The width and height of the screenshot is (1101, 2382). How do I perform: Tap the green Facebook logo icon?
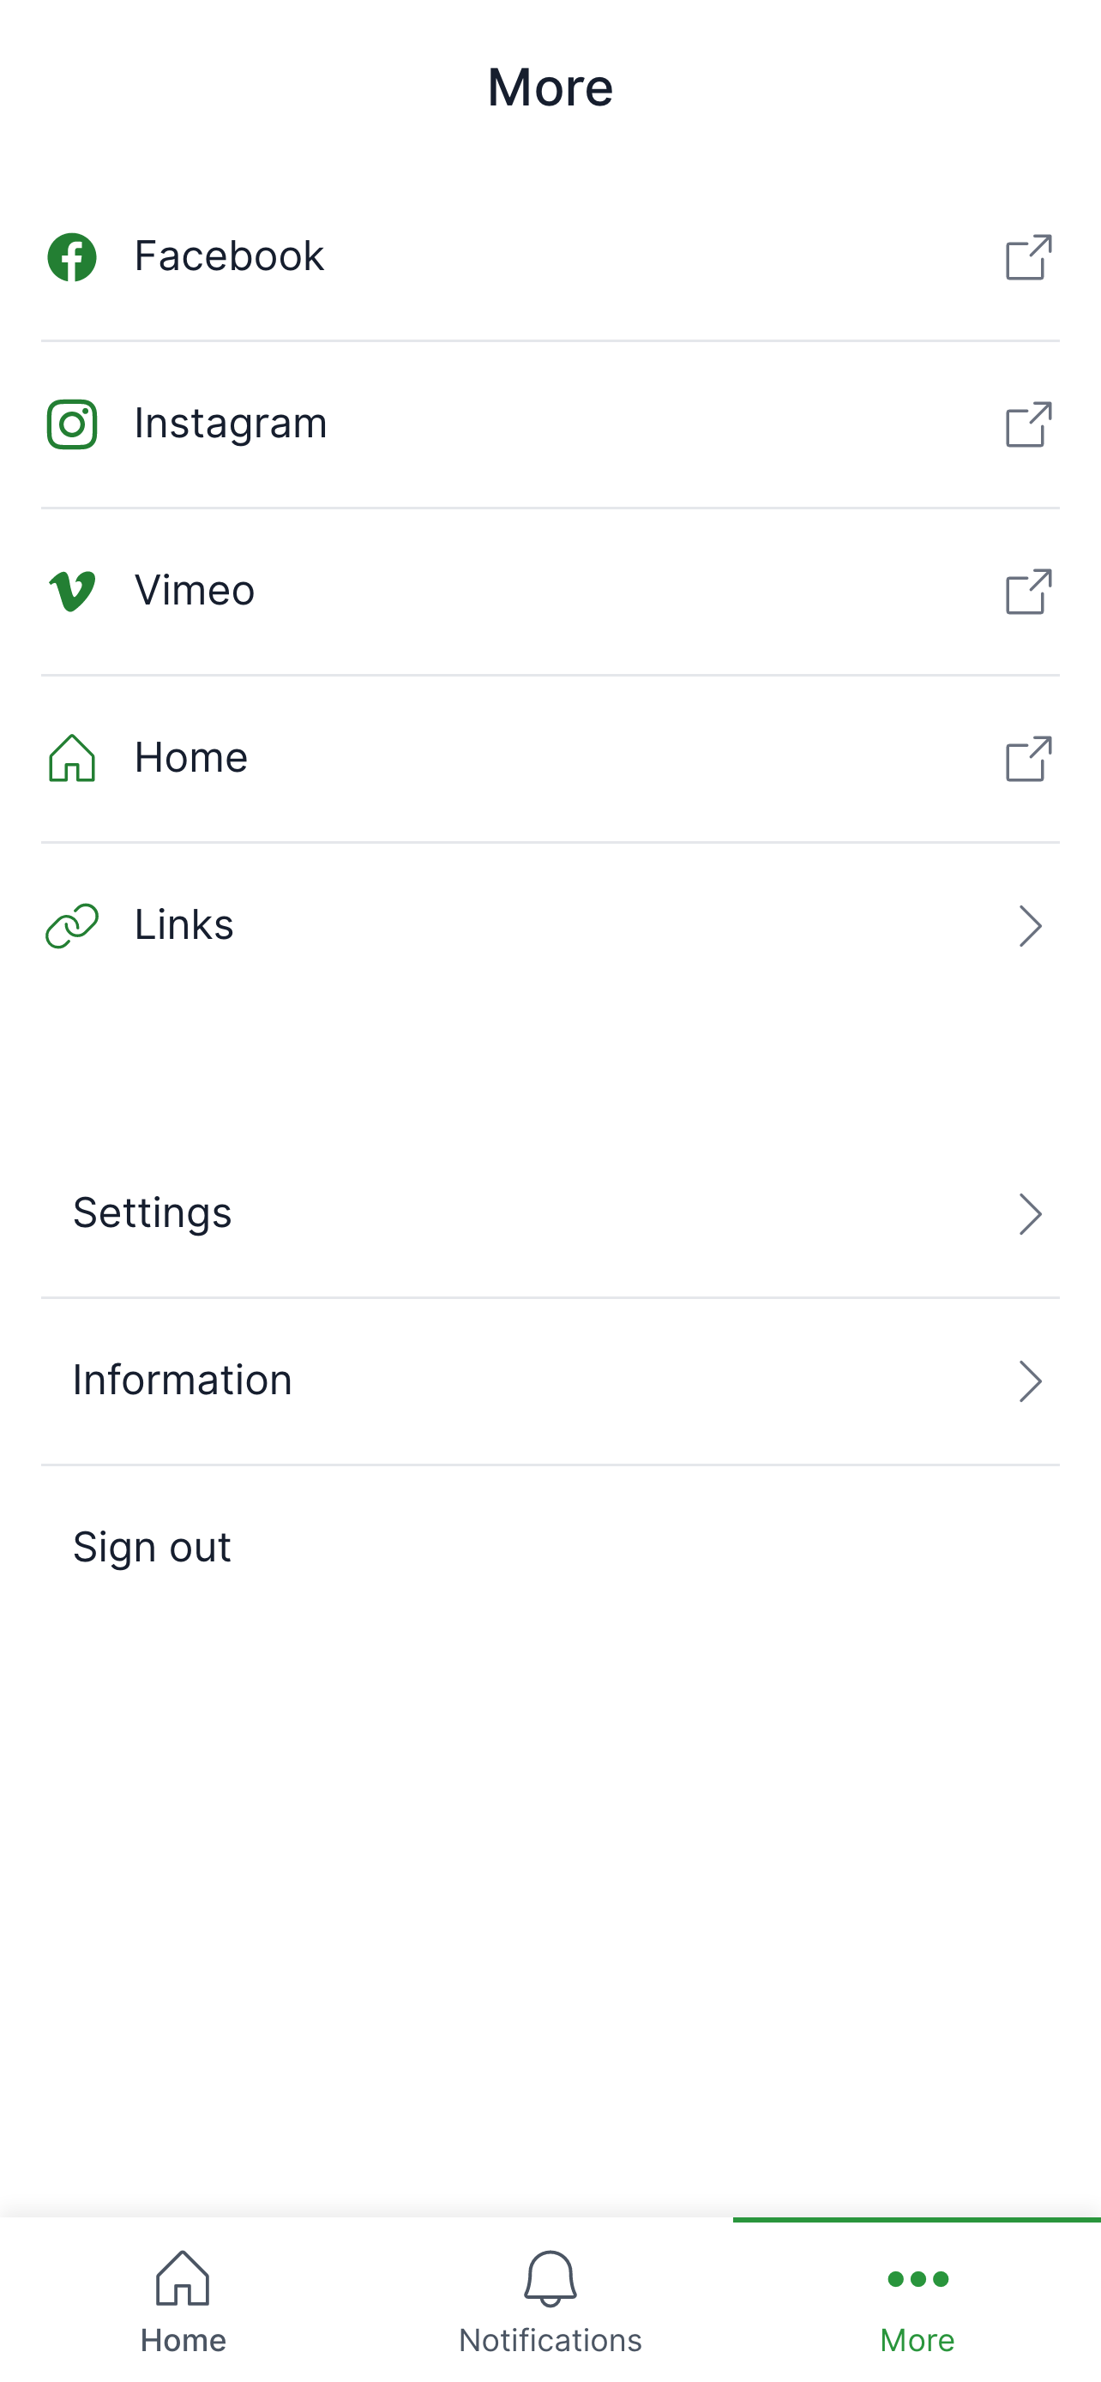tap(72, 257)
